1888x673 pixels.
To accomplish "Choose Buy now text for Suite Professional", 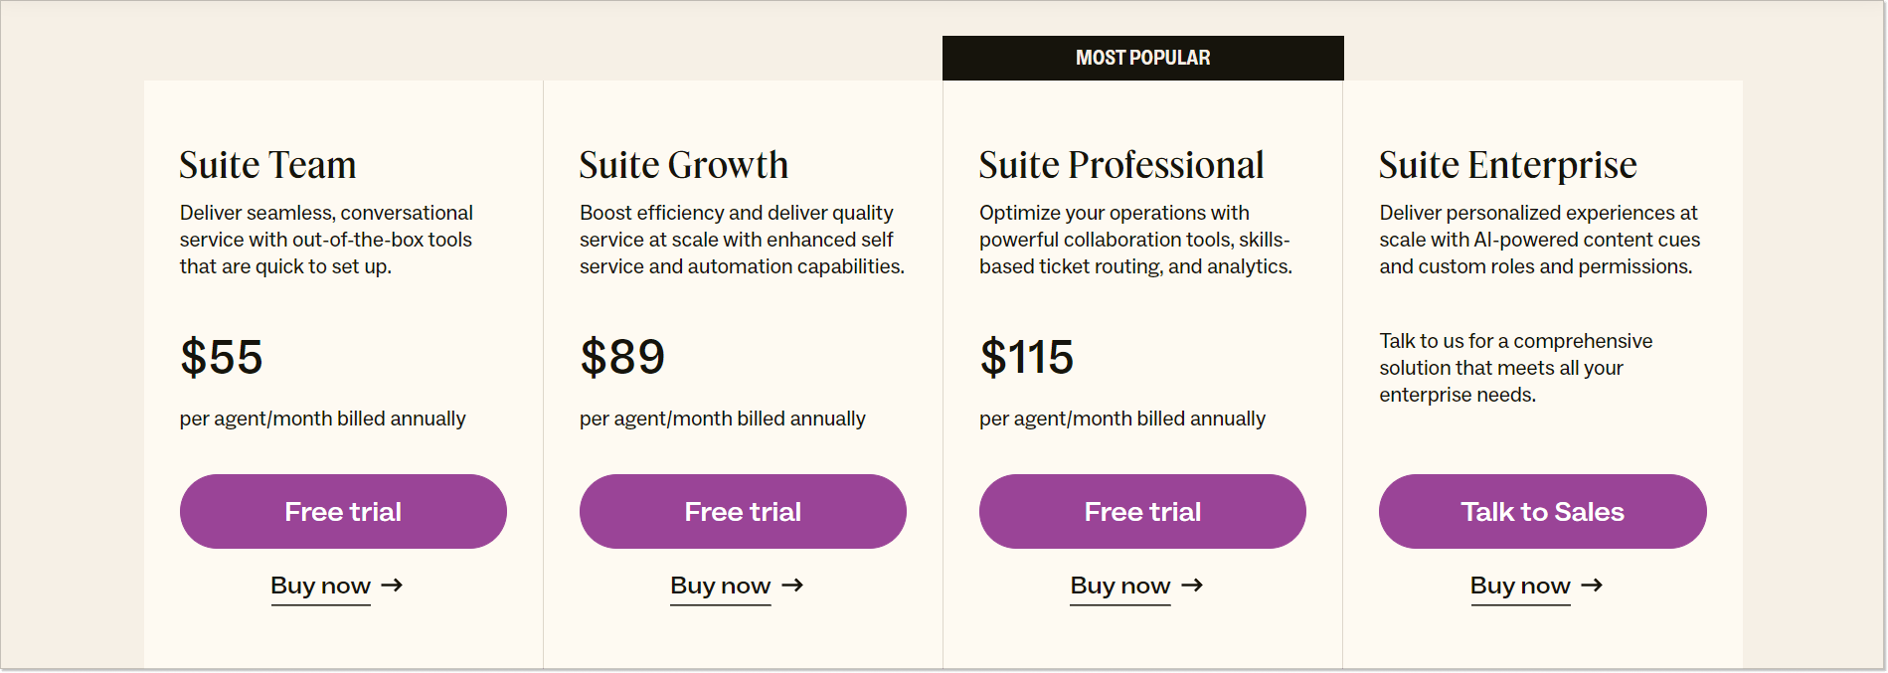I will click(1119, 586).
